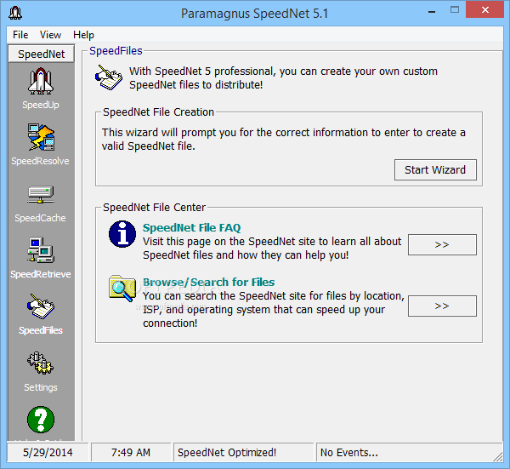Click the >> button for SpeedNet File FAQ

[x=442, y=244]
